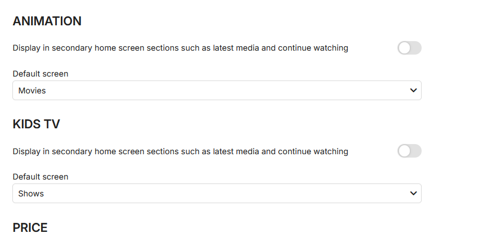Click Animation's "Display in secondary home screen" label
Screen dimensions: 501x233
[180, 48]
